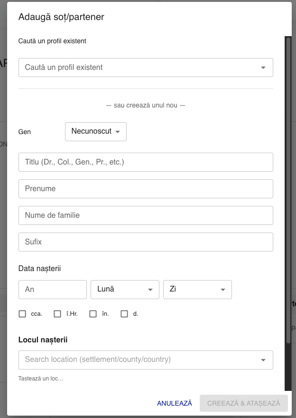This screenshot has width=296, height=418.
Task: Open the existing profile search dropdown arrow
Action: [263, 68]
